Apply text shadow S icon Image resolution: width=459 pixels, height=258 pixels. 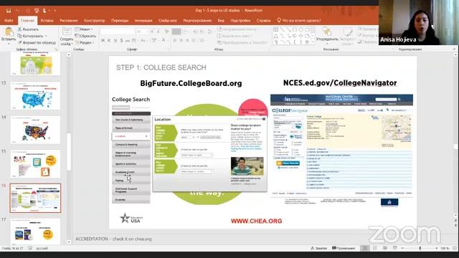pos(121,40)
